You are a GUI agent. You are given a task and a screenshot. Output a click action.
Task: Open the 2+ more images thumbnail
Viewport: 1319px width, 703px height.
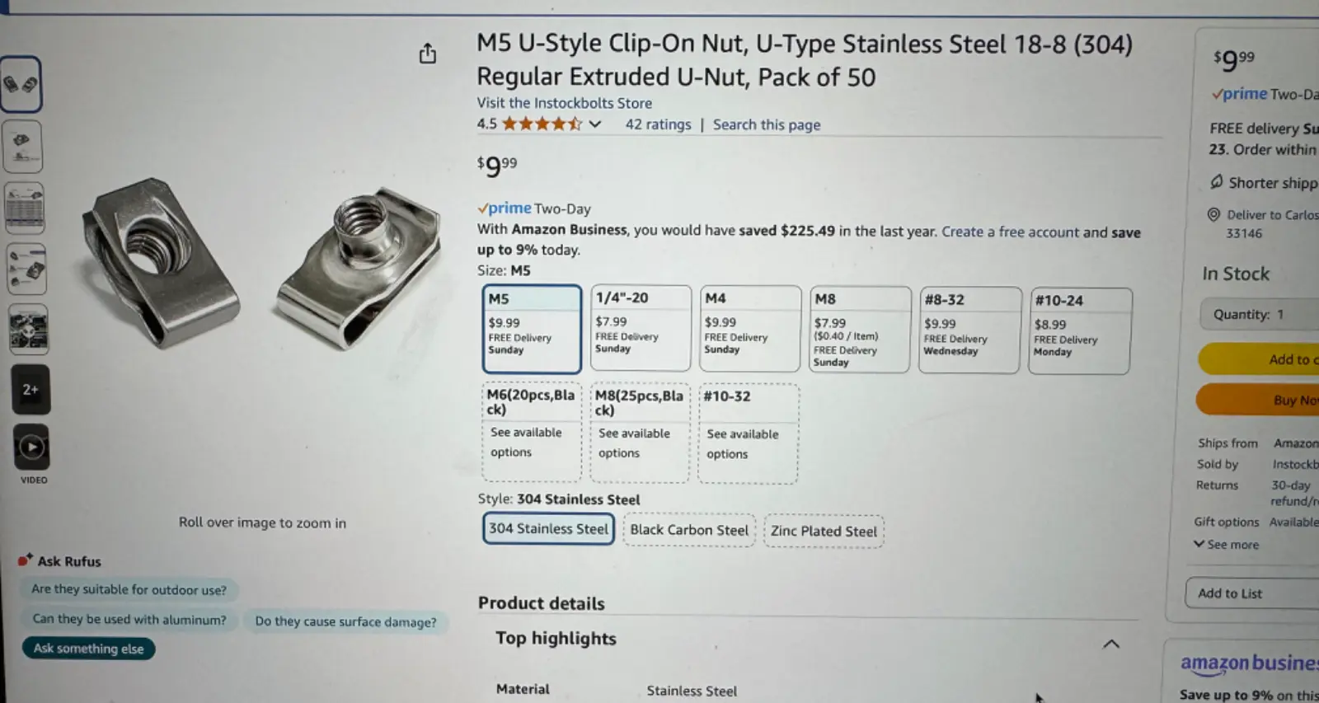tap(31, 390)
